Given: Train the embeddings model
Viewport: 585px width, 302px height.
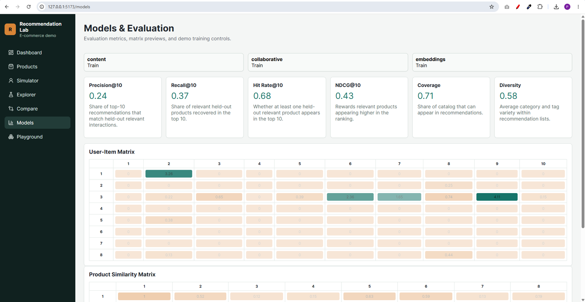Looking at the screenshot, I should click(492, 63).
